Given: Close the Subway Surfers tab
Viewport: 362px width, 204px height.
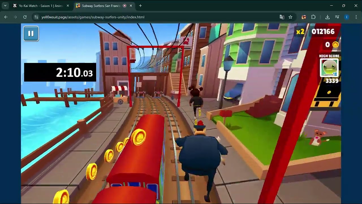Looking at the screenshot, I should tap(131, 6).
